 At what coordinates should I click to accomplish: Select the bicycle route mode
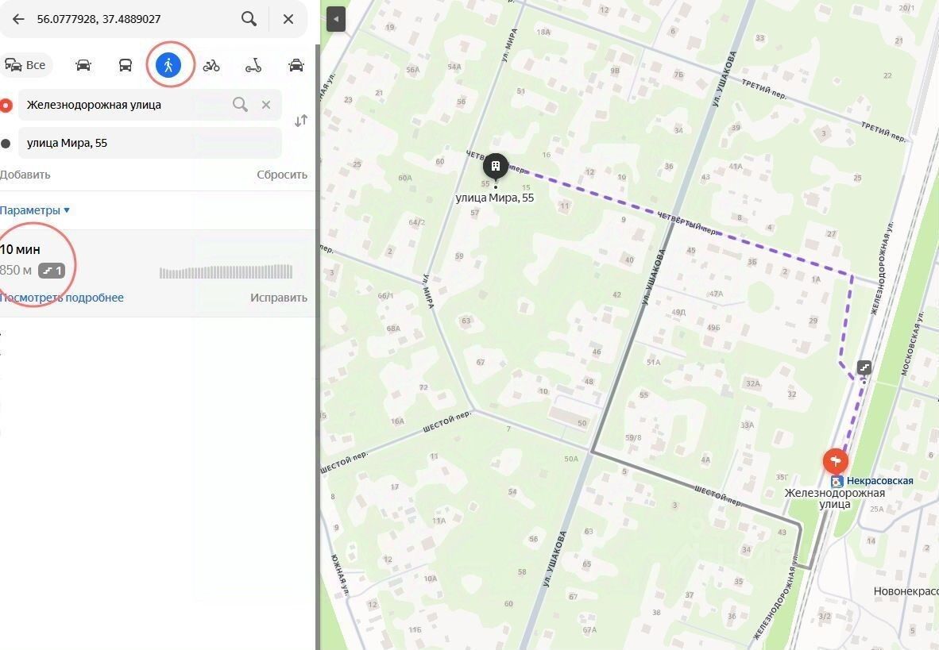tap(211, 65)
